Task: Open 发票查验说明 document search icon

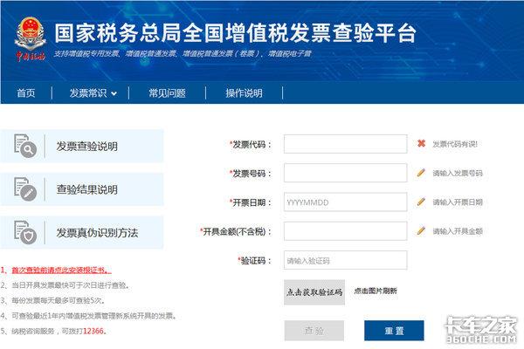Action: [x=25, y=146]
